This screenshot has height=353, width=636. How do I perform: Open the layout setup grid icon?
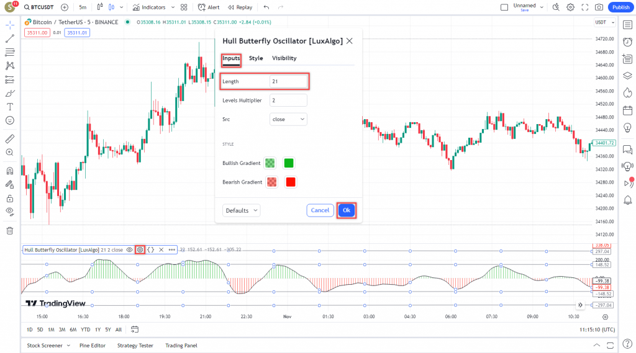coord(184,7)
